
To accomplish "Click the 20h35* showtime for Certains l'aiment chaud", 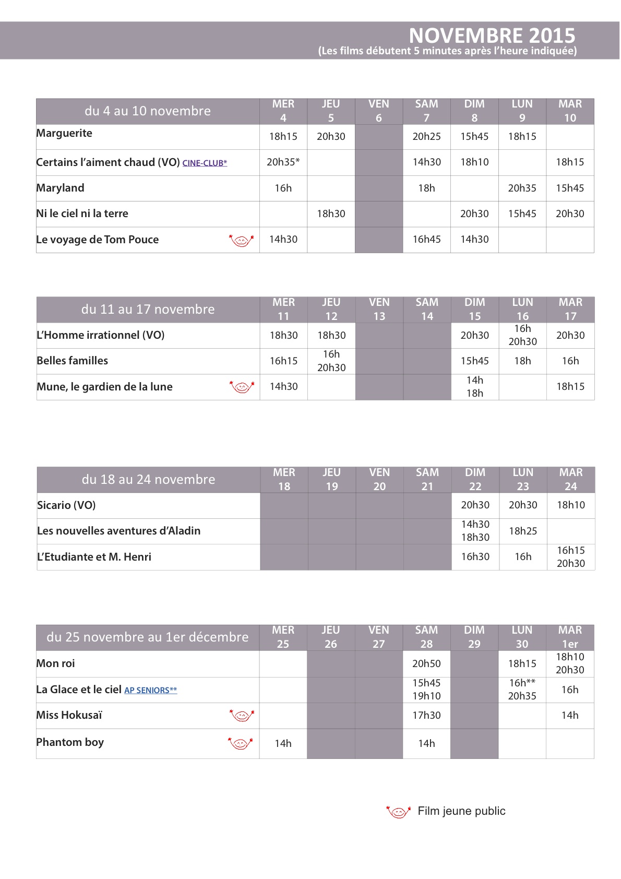I will pos(283,162).
